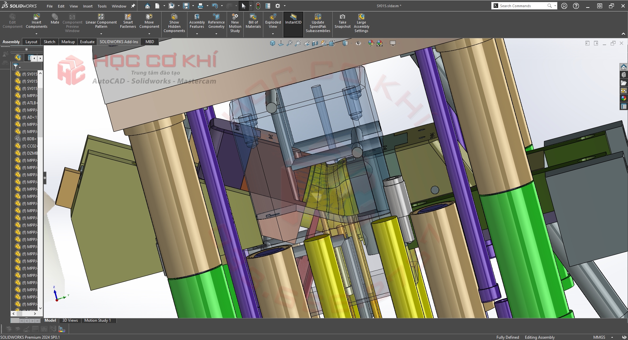Switch to the Motion Study 1 tab
This screenshot has width=628, height=340.
(97, 320)
